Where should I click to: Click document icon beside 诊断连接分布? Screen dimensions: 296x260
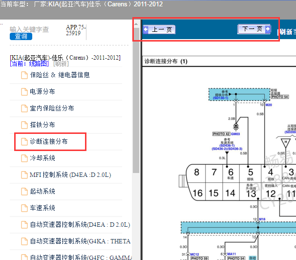pos(24,142)
